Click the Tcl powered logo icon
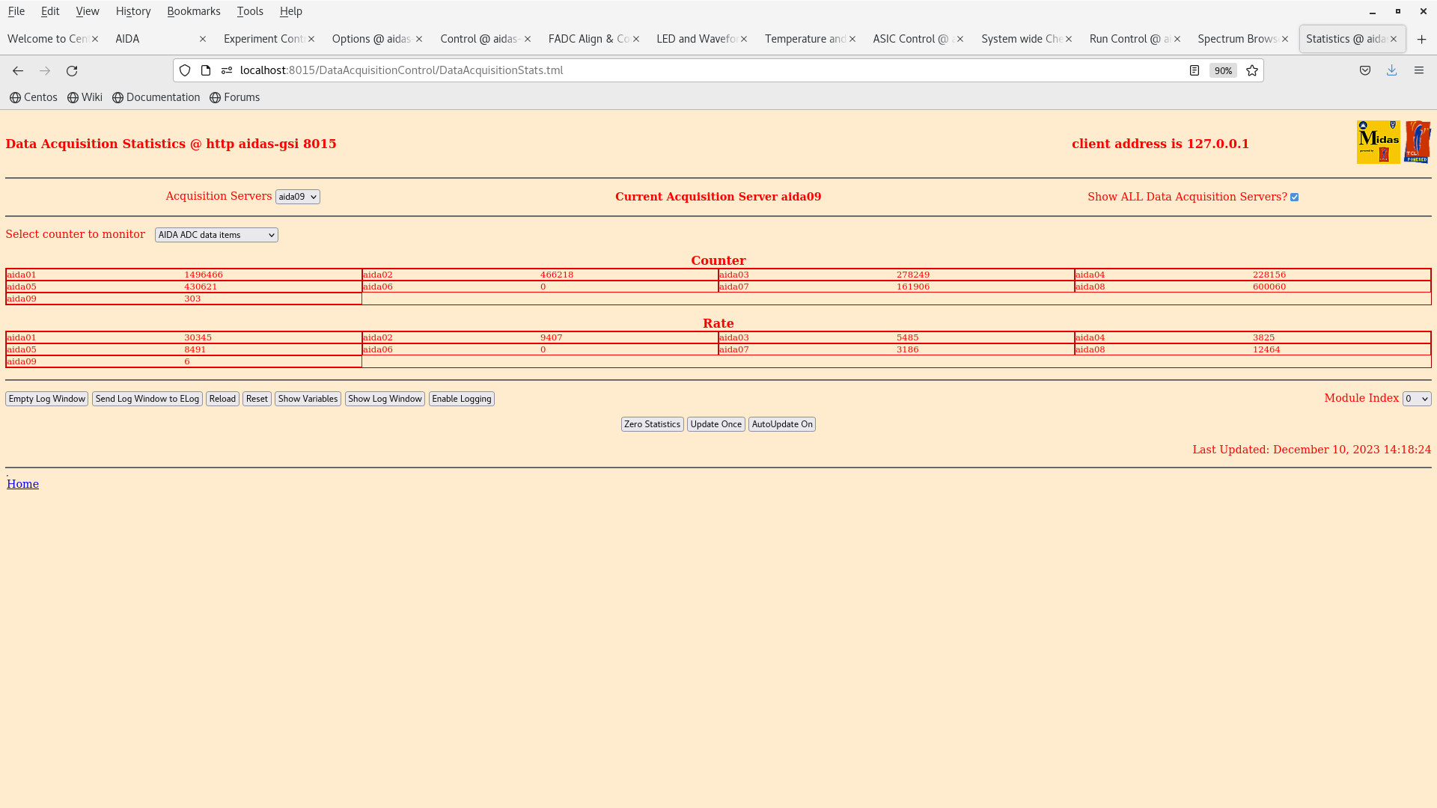This screenshot has width=1437, height=808. click(1418, 142)
